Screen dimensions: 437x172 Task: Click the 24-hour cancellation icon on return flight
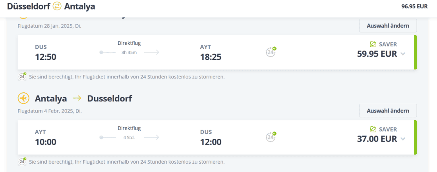pos(271,137)
